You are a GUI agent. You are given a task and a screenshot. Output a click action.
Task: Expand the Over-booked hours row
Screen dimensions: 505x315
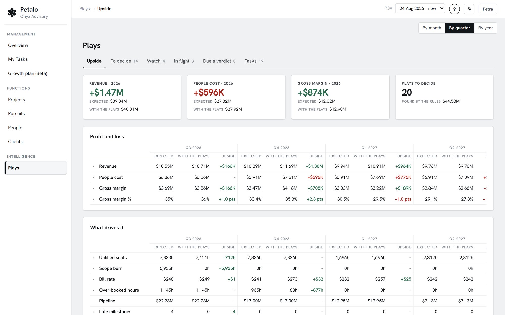94,290
